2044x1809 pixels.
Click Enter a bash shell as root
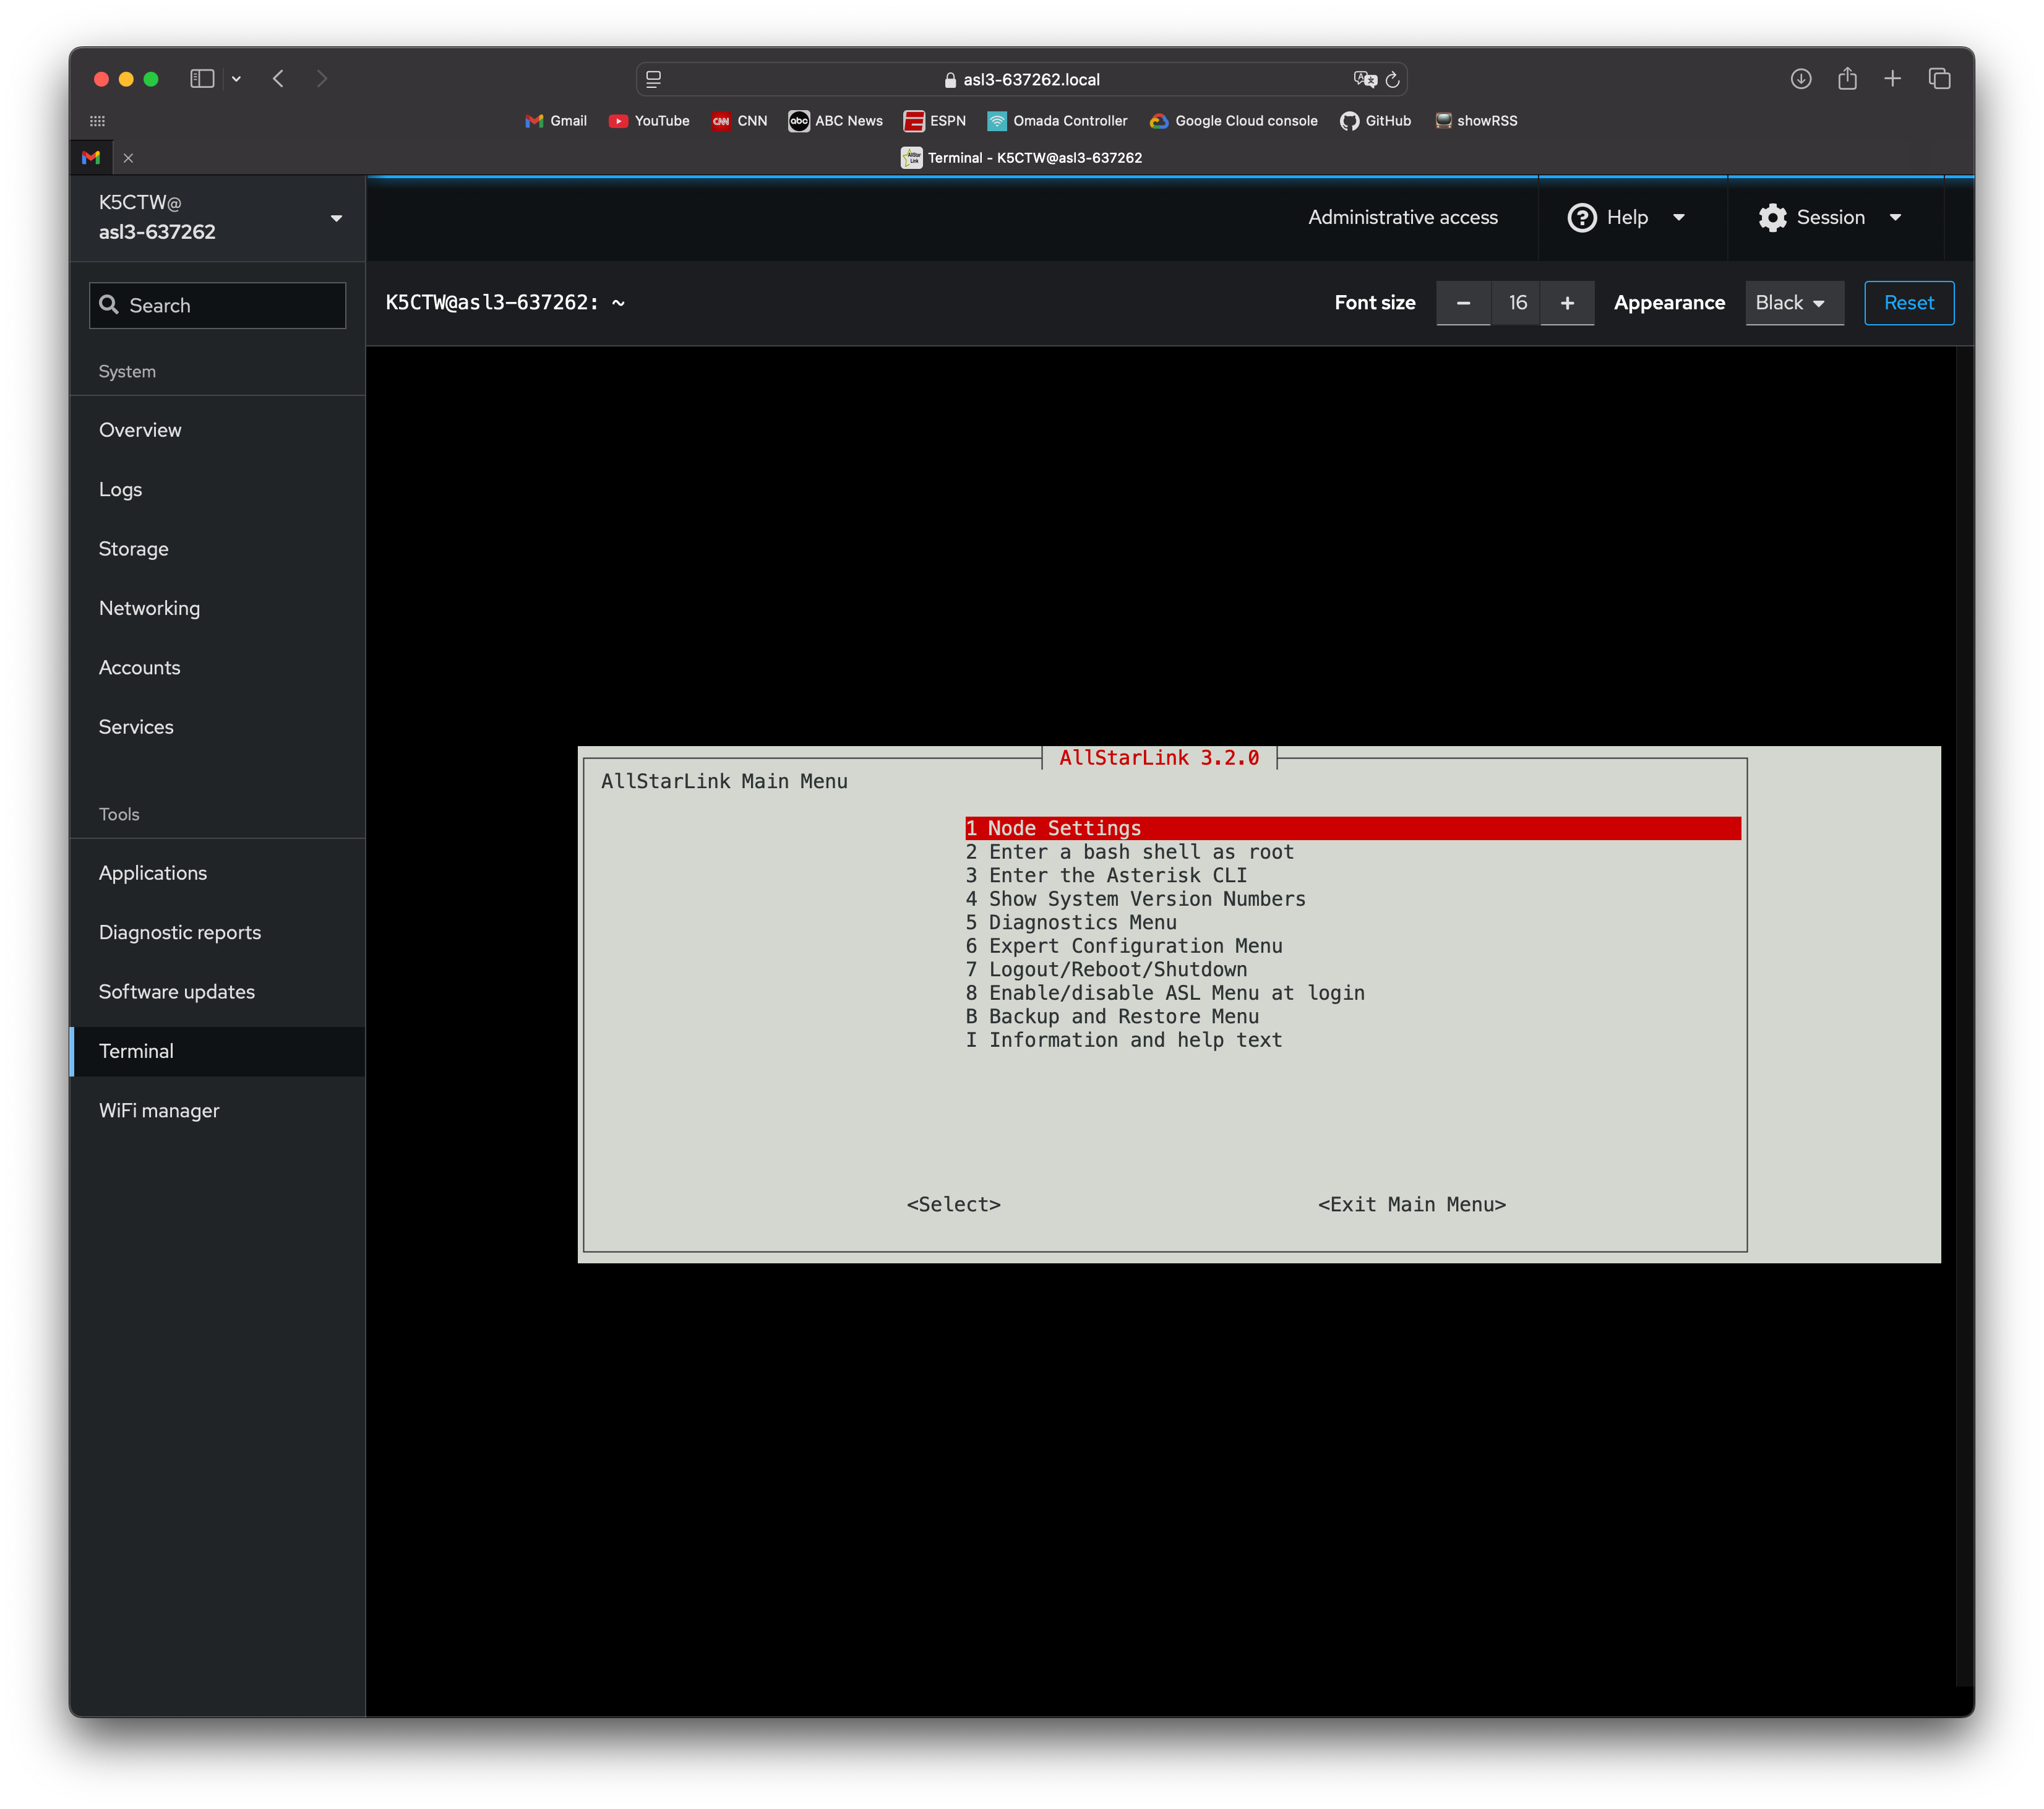(1141, 851)
